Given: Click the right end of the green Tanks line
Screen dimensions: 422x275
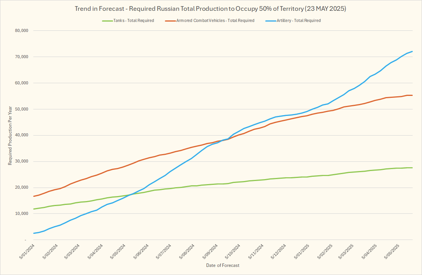Looking at the screenshot, I should tap(412, 168).
